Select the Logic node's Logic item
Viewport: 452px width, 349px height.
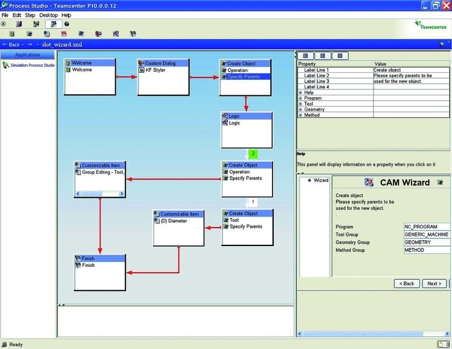click(234, 123)
